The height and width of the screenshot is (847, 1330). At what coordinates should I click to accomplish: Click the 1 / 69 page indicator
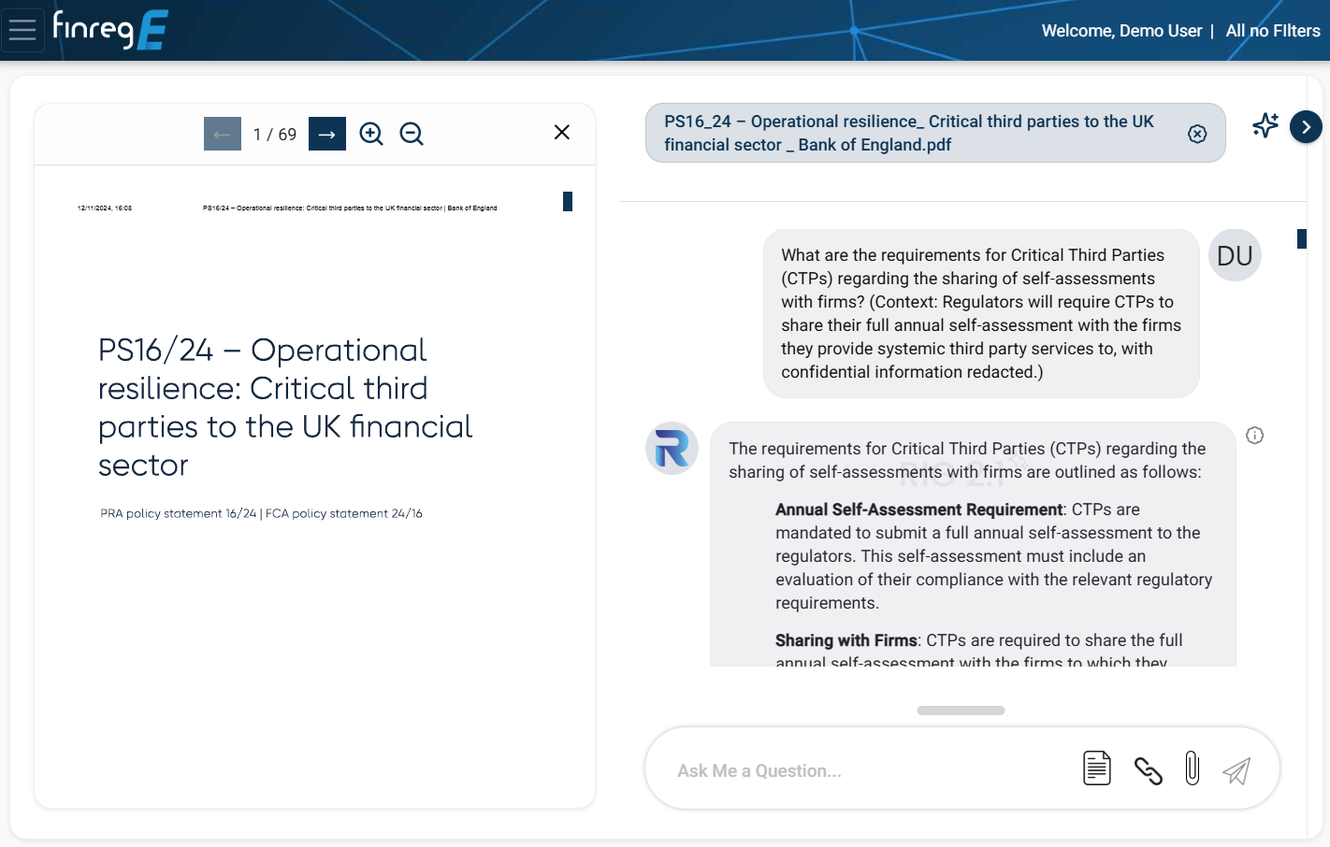pyautogui.click(x=275, y=135)
